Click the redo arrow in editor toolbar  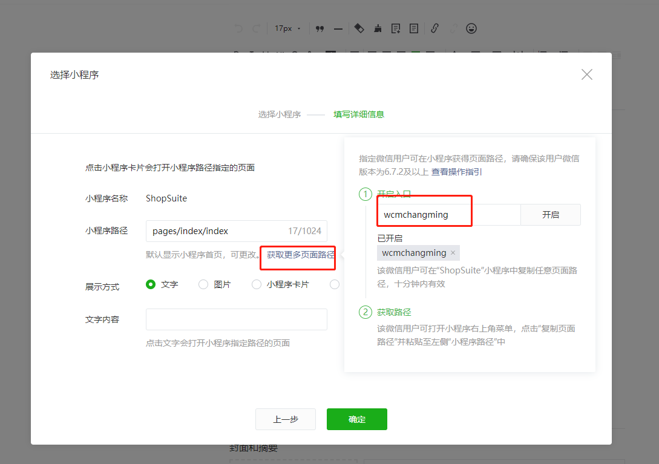pos(256,28)
